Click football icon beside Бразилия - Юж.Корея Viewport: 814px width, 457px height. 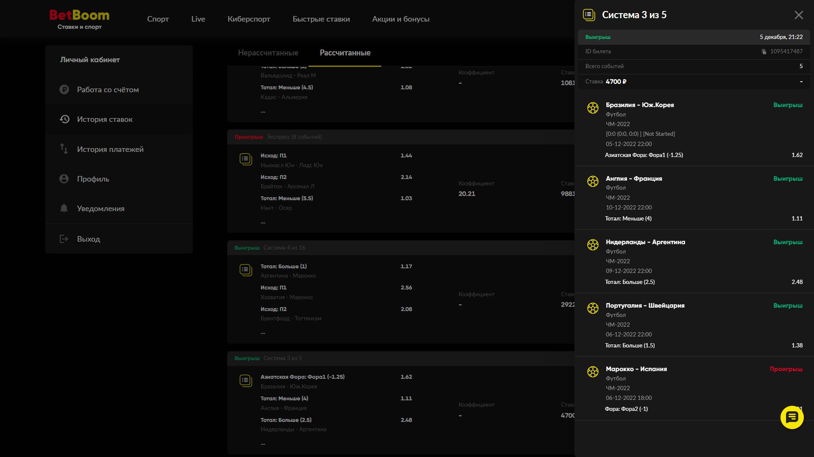pos(593,108)
